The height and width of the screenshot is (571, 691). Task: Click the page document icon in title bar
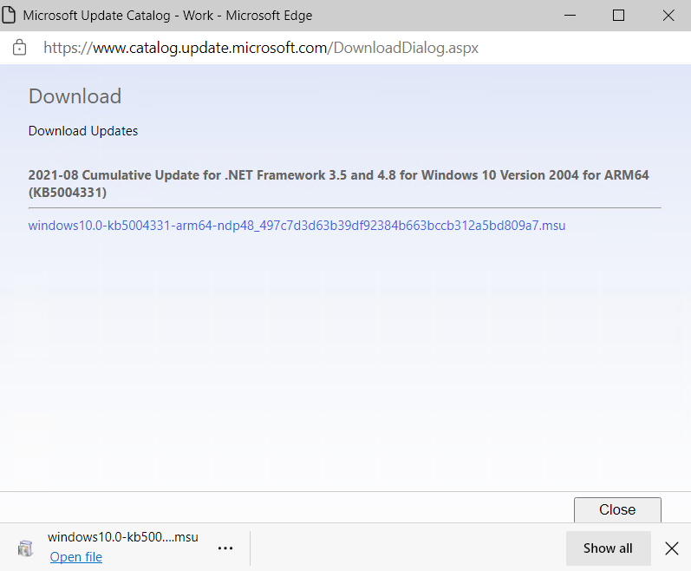coord(9,15)
